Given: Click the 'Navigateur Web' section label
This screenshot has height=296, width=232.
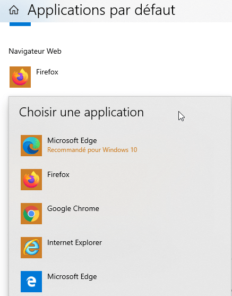Looking at the screenshot, I should coord(35,51).
